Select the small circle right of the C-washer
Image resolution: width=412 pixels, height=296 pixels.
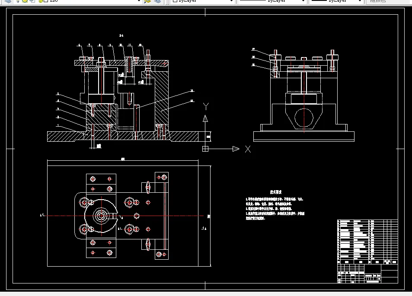pos(136,216)
